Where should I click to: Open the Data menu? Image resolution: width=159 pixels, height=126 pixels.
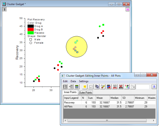pyautogui.click(x=73, y=81)
